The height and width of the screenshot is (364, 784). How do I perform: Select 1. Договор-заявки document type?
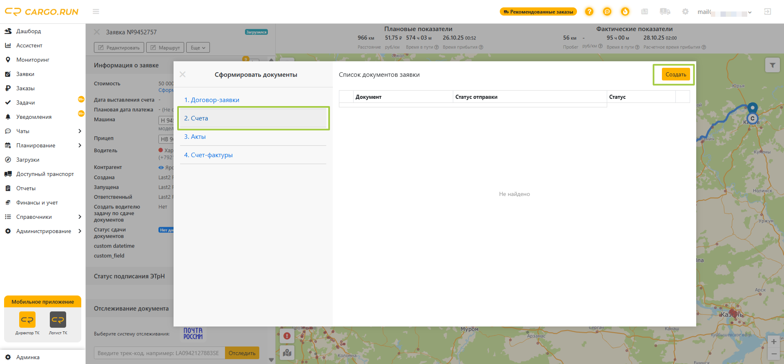[x=253, y=100]
